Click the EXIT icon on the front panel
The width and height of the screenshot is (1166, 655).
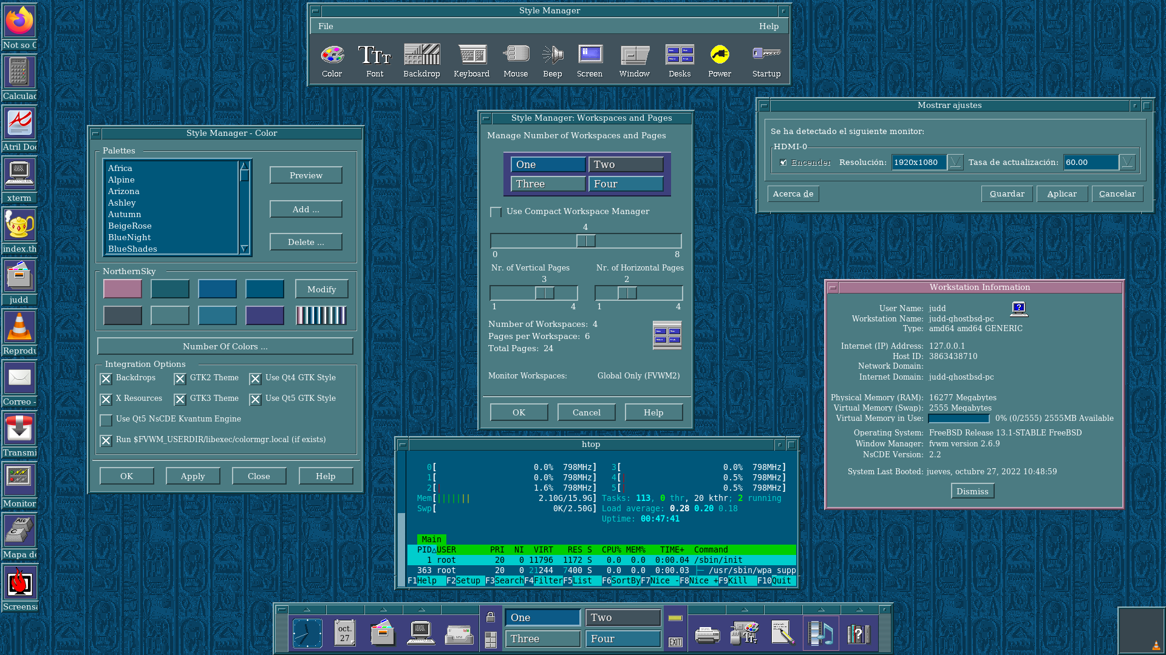[x=675, y=642]
